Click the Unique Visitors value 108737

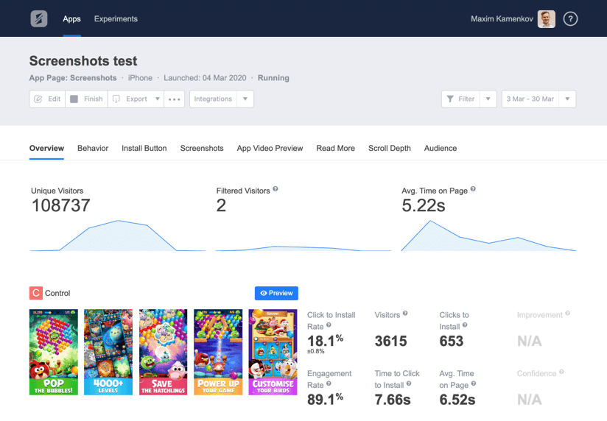point(61,205)
